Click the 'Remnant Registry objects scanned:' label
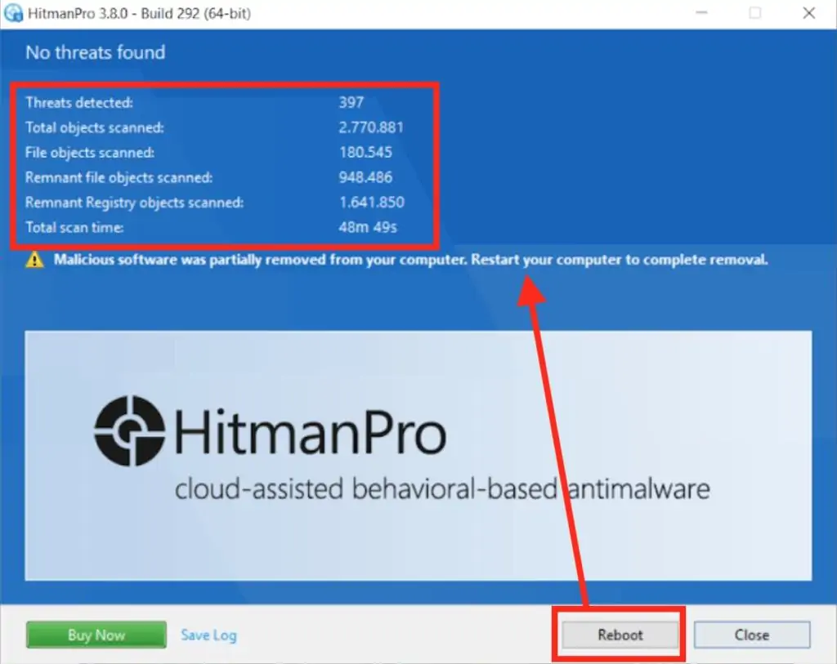This screenshot has height=664, width=837. [x=135, y=203]
